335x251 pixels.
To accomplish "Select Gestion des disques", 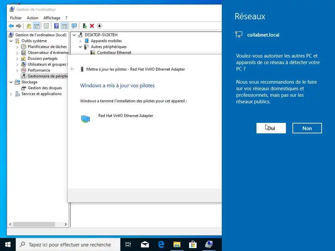I will [44, 88].
